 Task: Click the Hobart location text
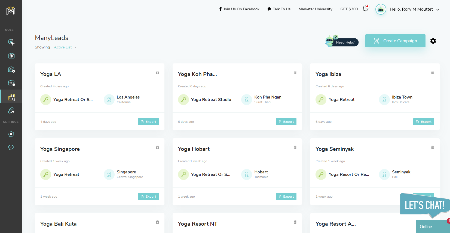point(261,172)
